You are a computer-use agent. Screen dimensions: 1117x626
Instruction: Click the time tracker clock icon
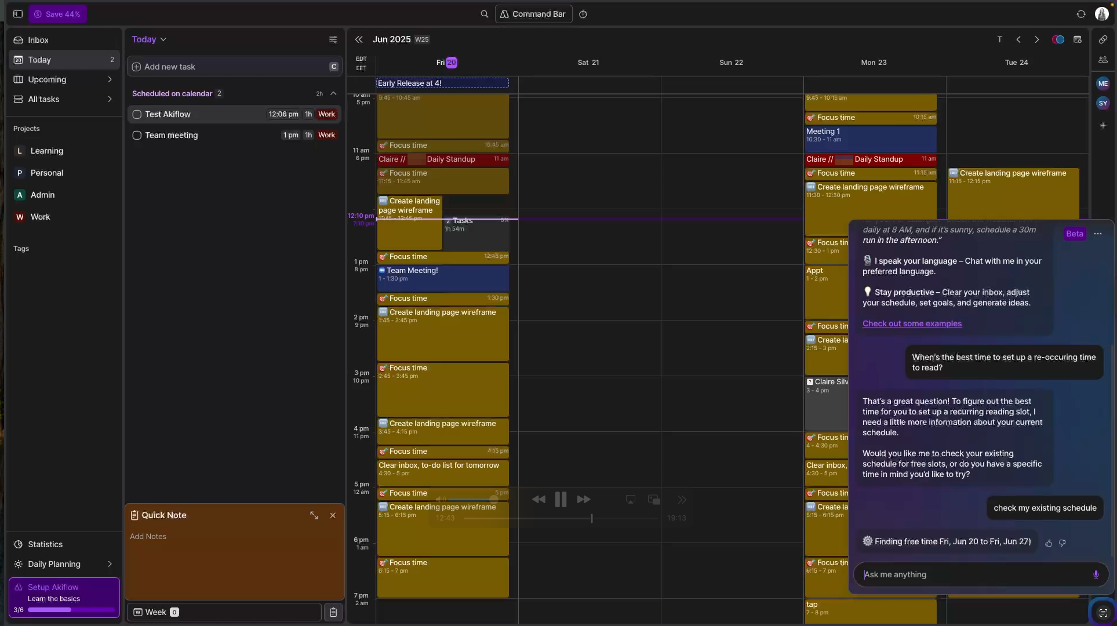(583, 14)
